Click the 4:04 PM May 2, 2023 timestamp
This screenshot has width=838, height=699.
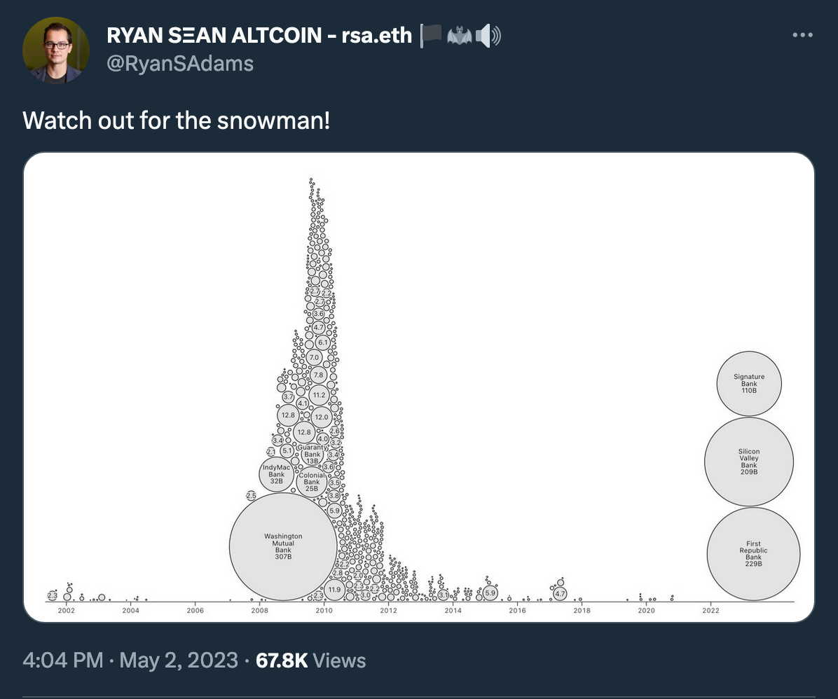(130, 660)
